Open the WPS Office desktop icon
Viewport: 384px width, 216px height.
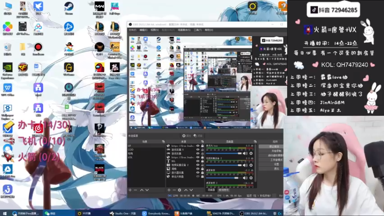7,90
